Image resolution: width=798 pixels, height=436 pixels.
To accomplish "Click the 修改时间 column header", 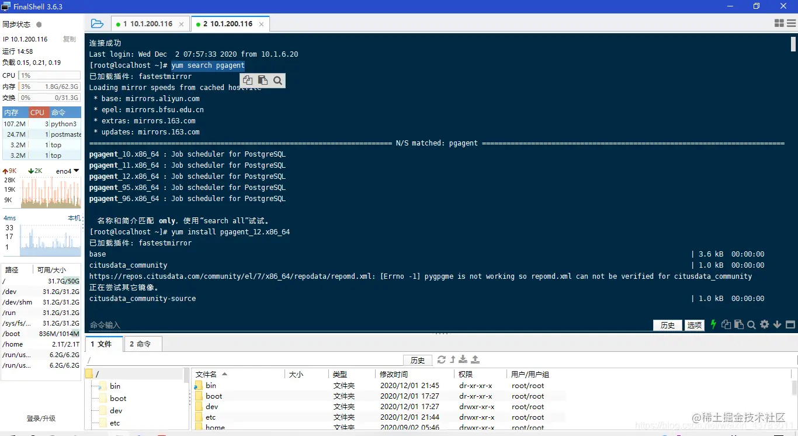I will [415, 374].
